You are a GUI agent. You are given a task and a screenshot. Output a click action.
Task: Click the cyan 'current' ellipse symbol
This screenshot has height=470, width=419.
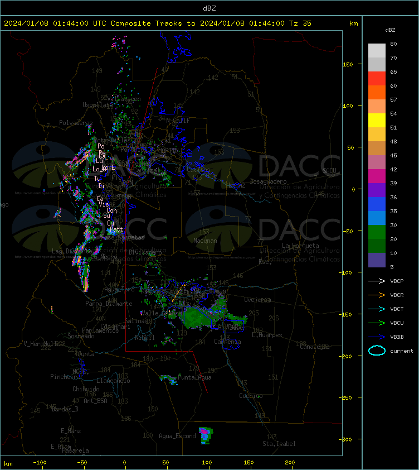(377, 351)
